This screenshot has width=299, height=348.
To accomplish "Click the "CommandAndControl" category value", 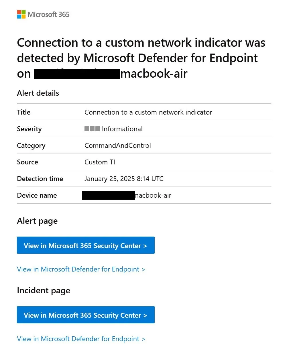I will point(117,146).
